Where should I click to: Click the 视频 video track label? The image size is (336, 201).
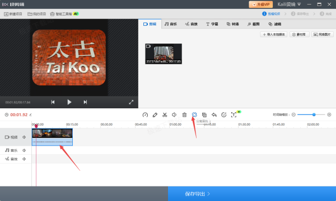[x=11, y=137]
